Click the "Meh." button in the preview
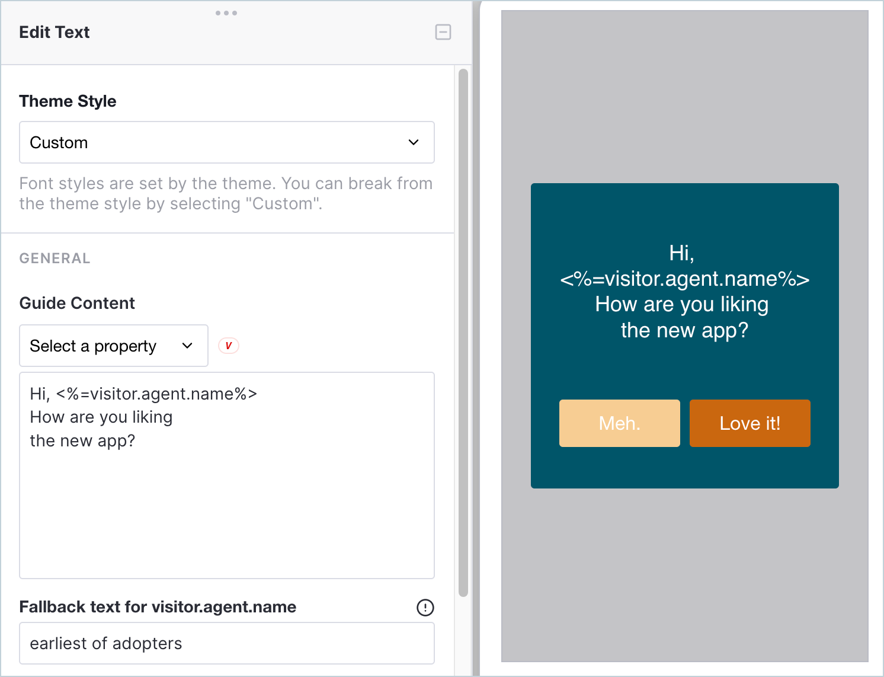Viewport: 884px width, 677px height. tap(620, 423)
